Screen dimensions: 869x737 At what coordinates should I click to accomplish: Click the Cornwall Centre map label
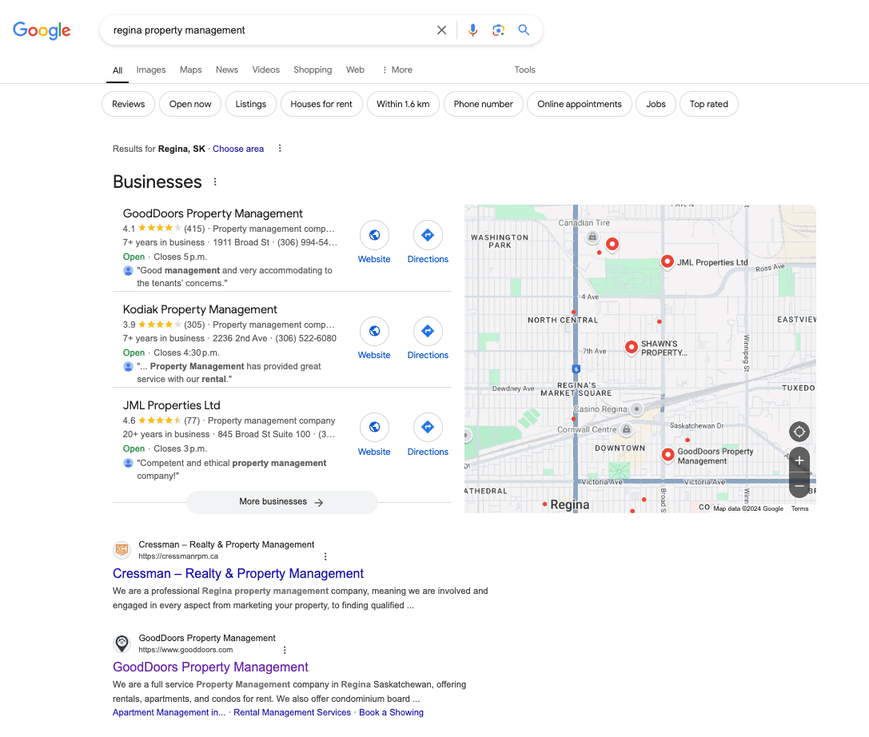click(x=587, y=429)
